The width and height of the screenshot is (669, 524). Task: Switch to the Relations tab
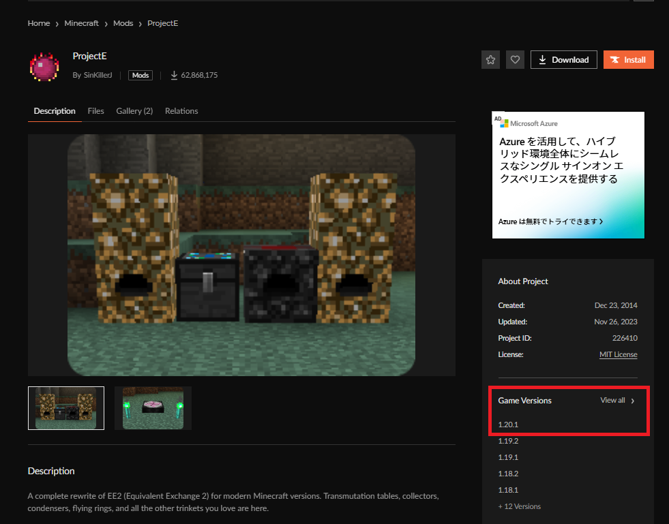coord(181,111)
